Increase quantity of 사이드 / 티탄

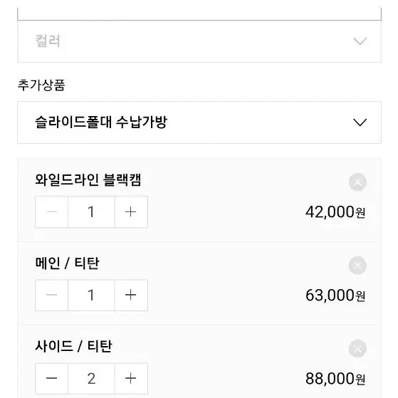coord(131,379)
